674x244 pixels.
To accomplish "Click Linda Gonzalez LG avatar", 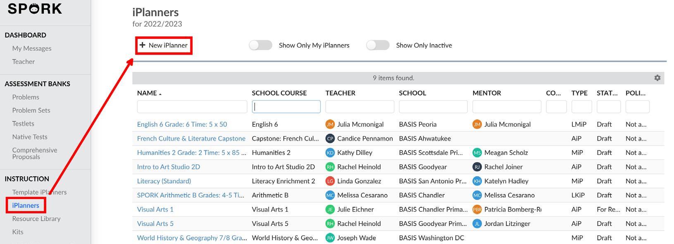I will click(330, 181).
